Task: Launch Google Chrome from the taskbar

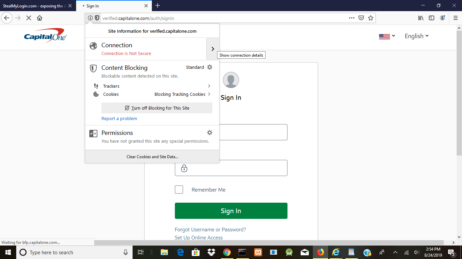Action: click(227, 252)
